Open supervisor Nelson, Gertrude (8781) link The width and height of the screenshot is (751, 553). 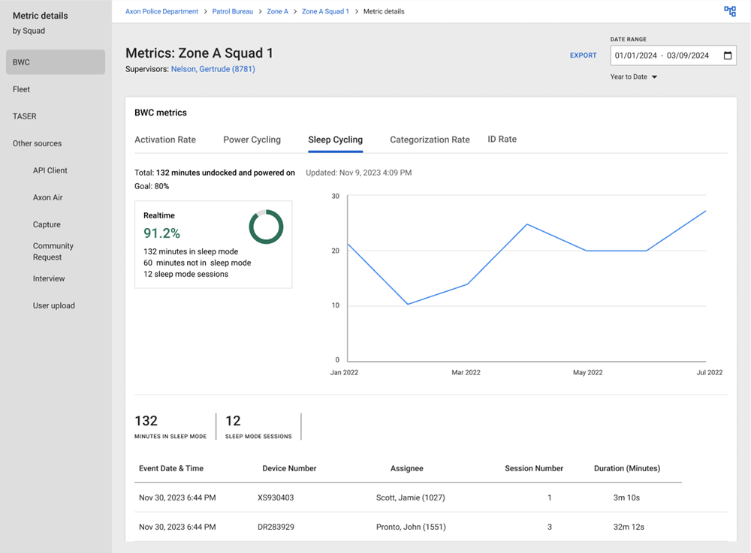coord(213,69)
